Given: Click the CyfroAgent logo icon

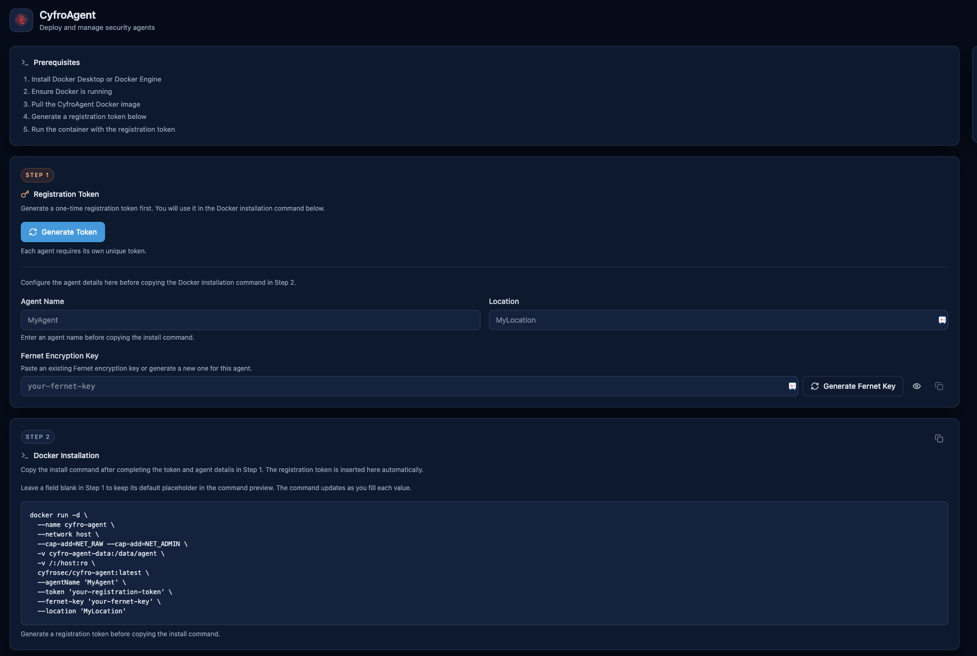Looking at the screenshot, I should point(21,20).
